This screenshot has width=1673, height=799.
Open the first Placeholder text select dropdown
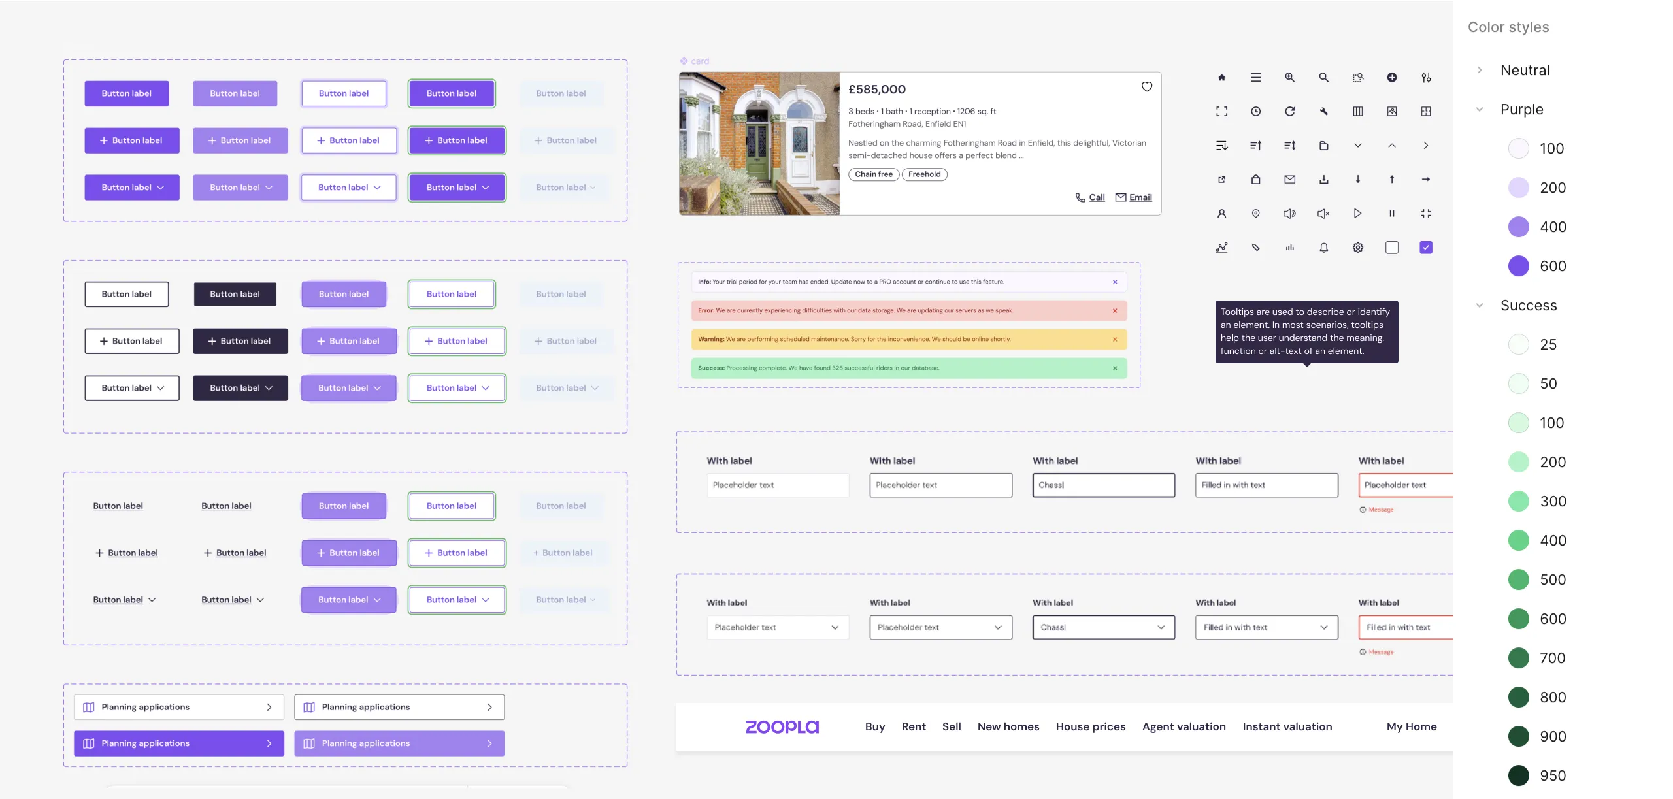777,627
